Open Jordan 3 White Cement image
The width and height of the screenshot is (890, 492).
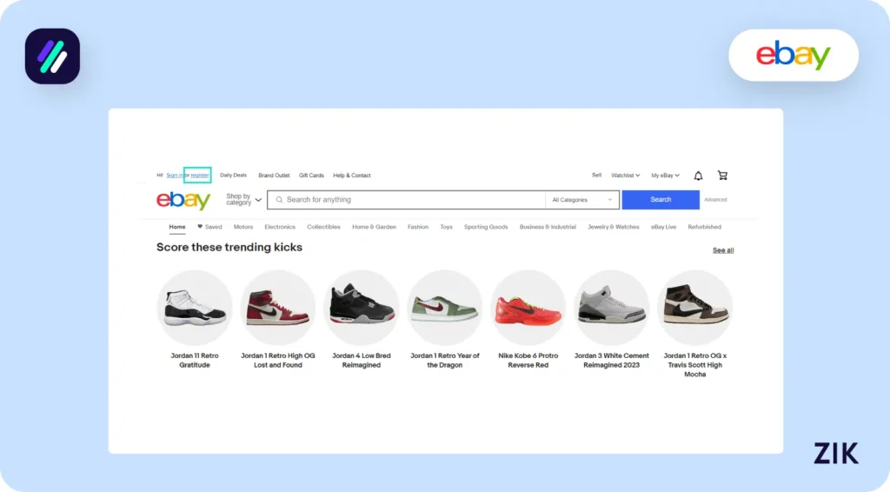tap(611, 308)
